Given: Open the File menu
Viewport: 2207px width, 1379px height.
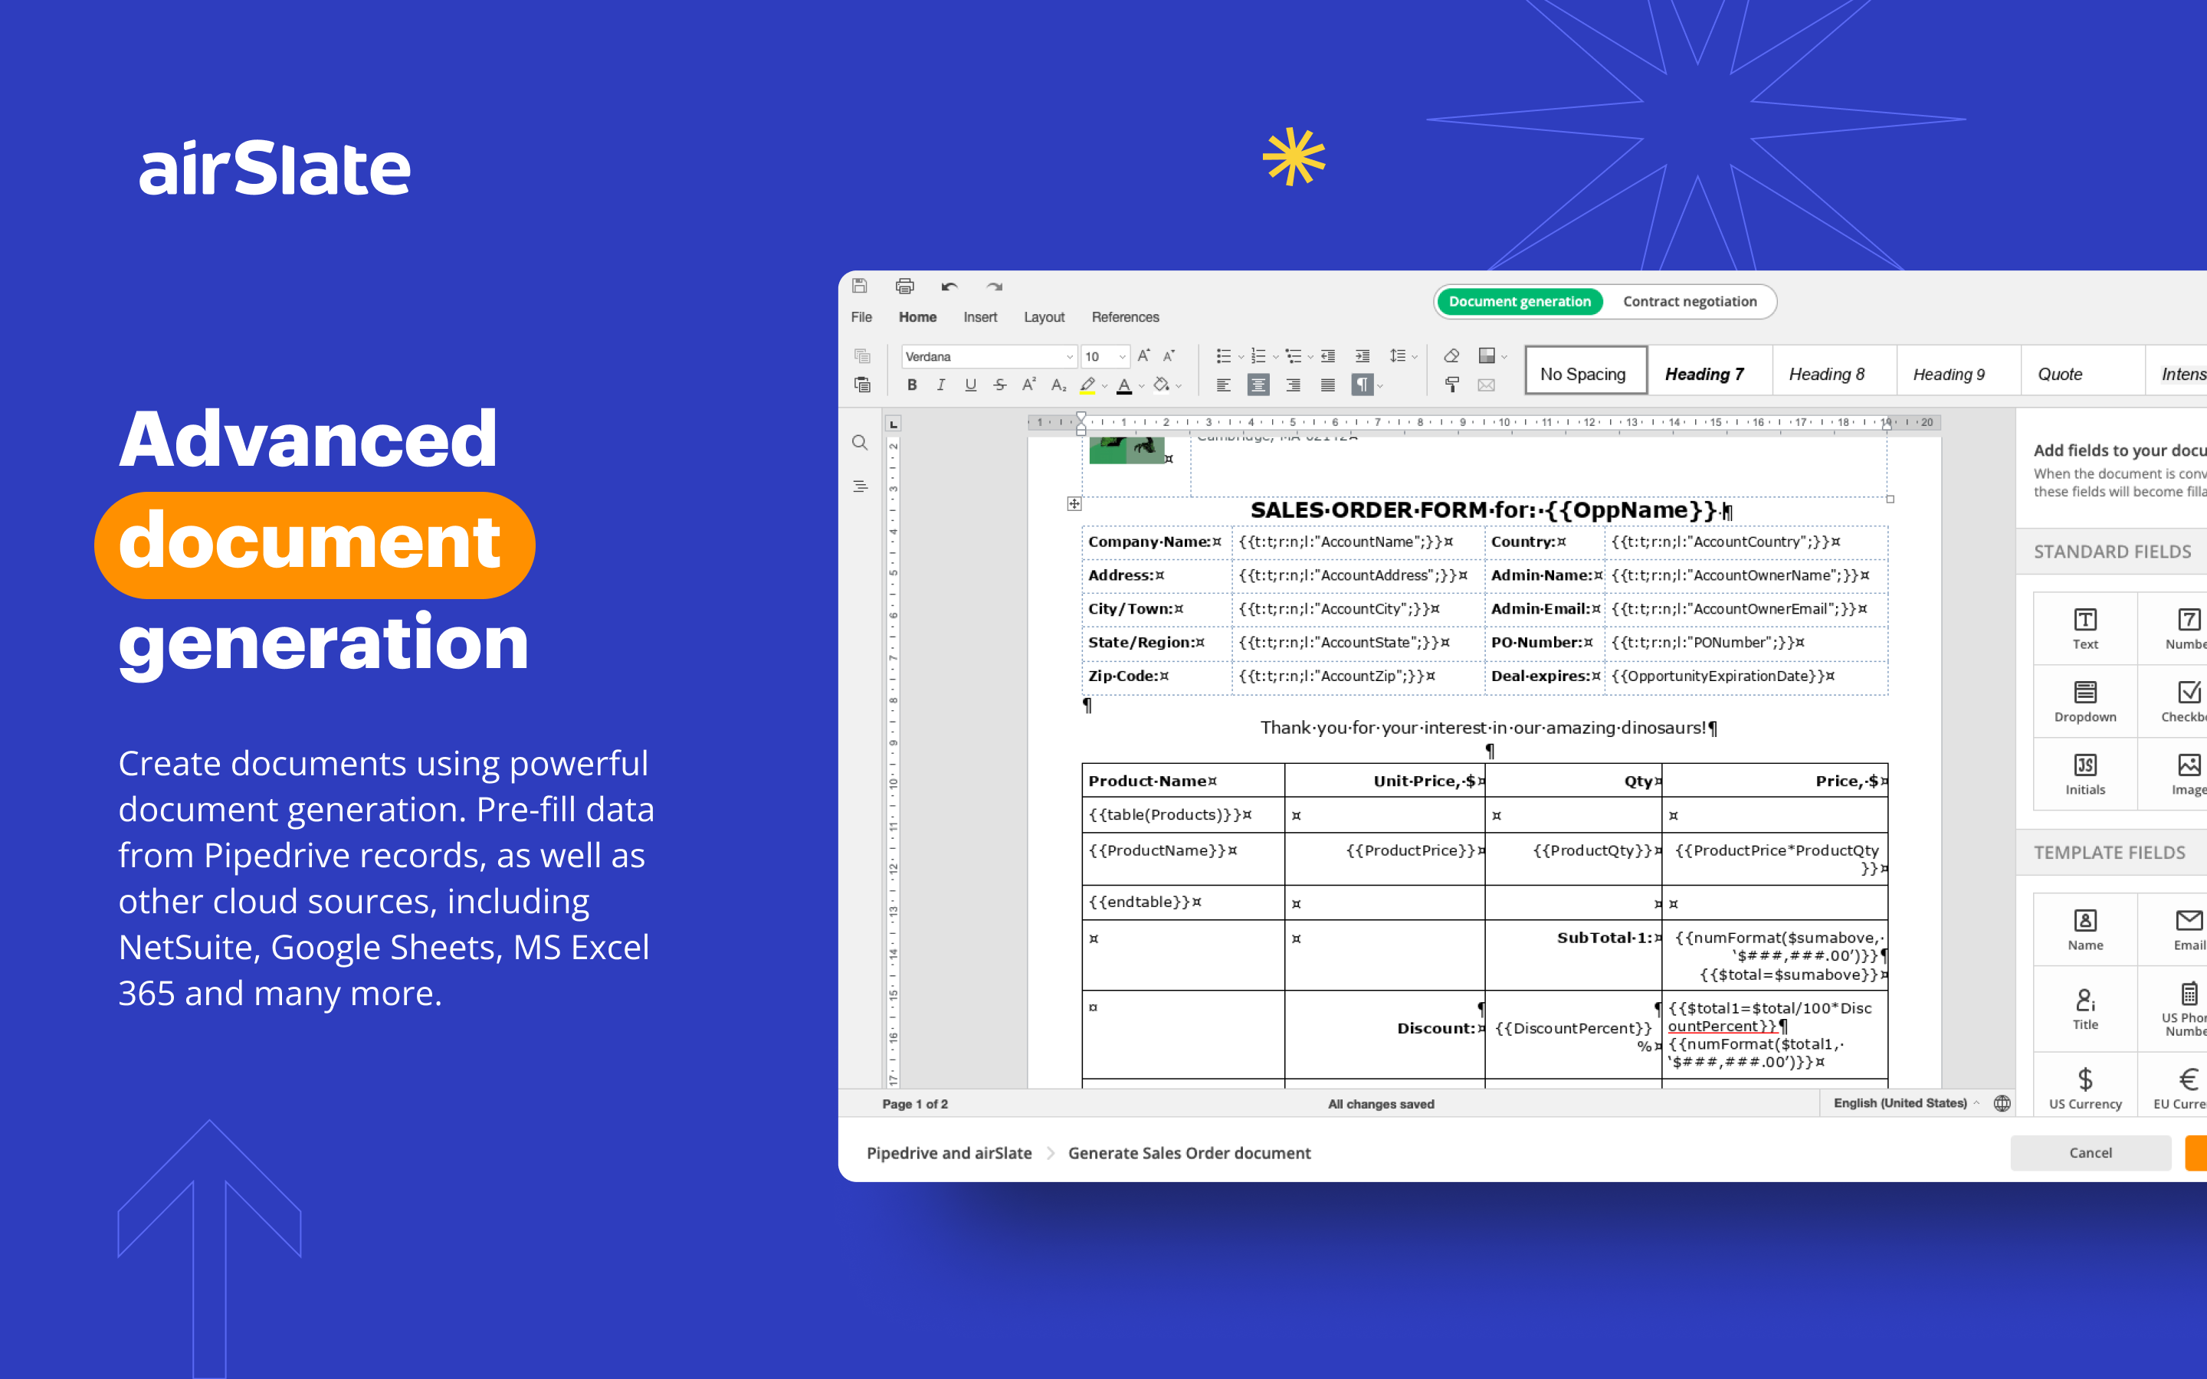Looking at the screenshot, I should point(861,317).
